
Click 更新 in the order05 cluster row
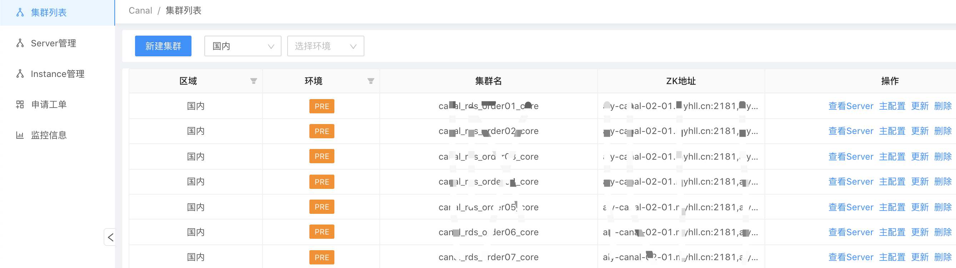click(x=920, y=207)
